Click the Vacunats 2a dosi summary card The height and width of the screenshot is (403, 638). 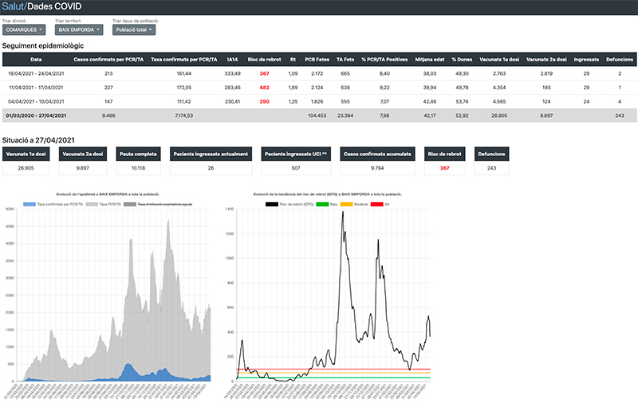point(83,161)
